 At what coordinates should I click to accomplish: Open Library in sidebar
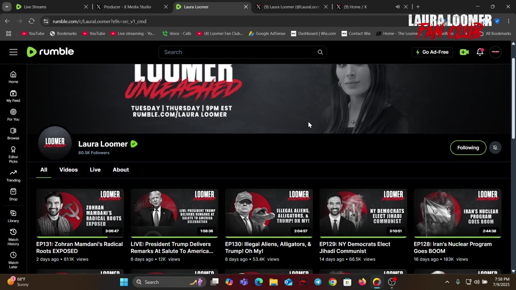click(13, 216)
